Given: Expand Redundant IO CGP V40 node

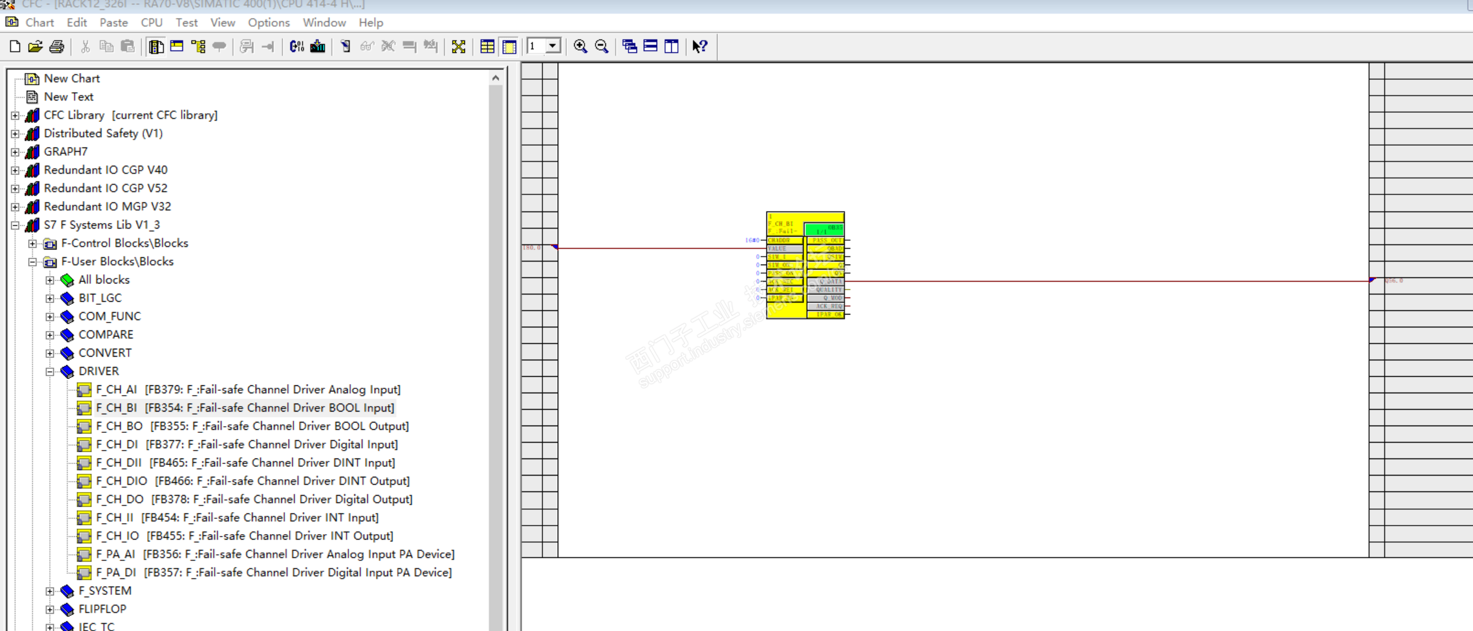Looking at the screenshot, I should coord(15,170).
